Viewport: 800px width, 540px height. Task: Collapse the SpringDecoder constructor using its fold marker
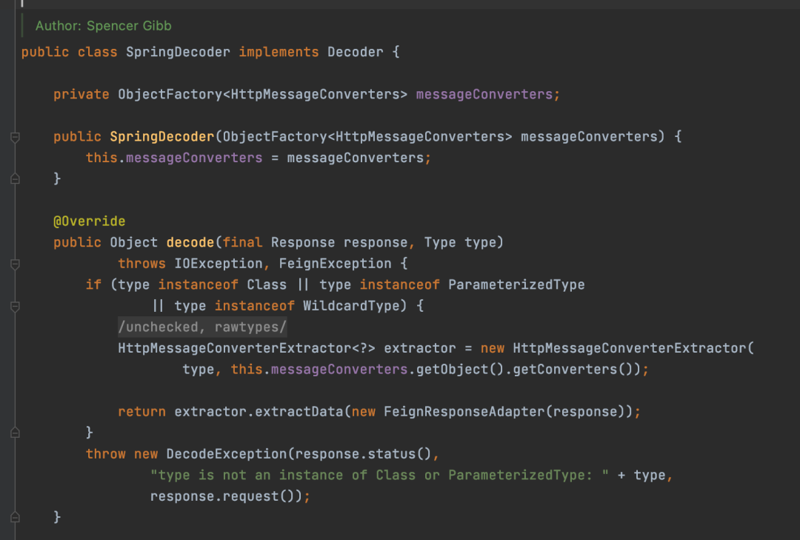coord(15,137)
